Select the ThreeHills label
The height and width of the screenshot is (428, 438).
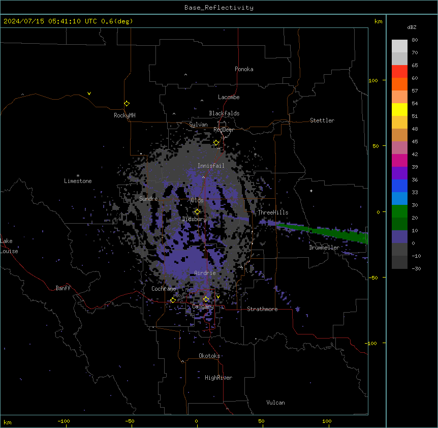pyautogui.click(x=273, y=212)
